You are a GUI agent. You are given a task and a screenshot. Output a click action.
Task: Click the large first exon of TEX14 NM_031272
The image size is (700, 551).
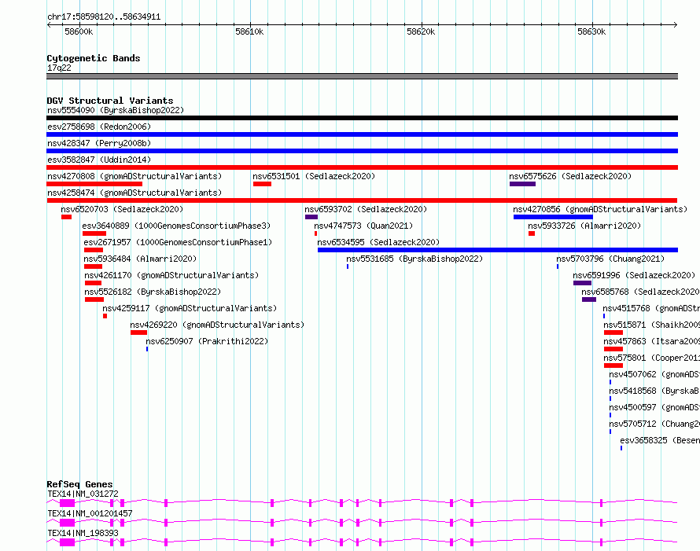pyautogui.click(x=67, y=503)
